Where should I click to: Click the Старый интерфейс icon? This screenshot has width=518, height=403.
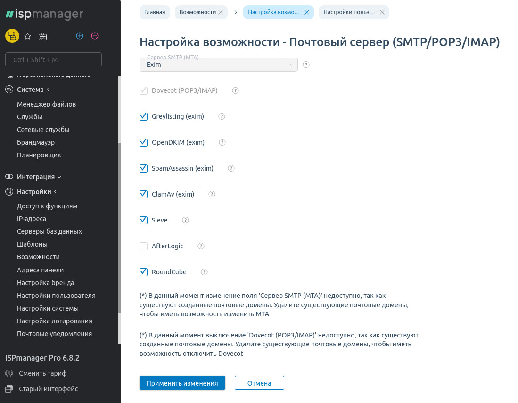coord(9,389)
